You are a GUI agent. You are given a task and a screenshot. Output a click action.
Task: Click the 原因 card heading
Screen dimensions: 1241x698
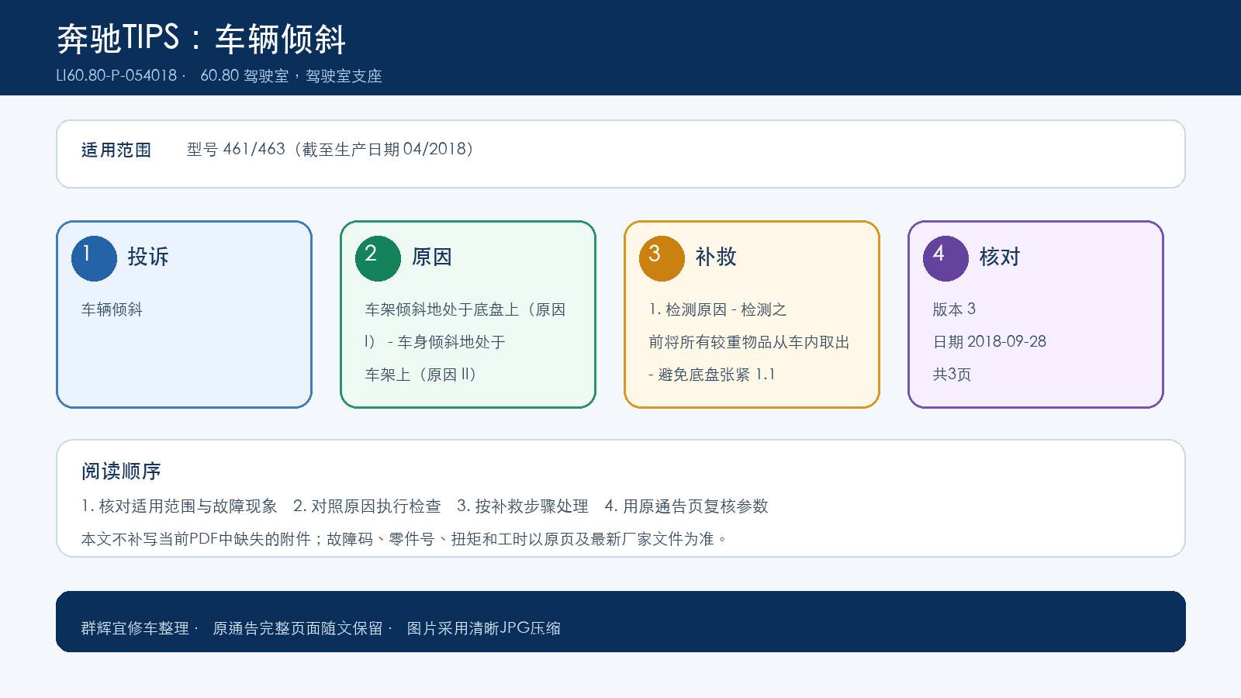pyautogui.click(x=432, y=257)
